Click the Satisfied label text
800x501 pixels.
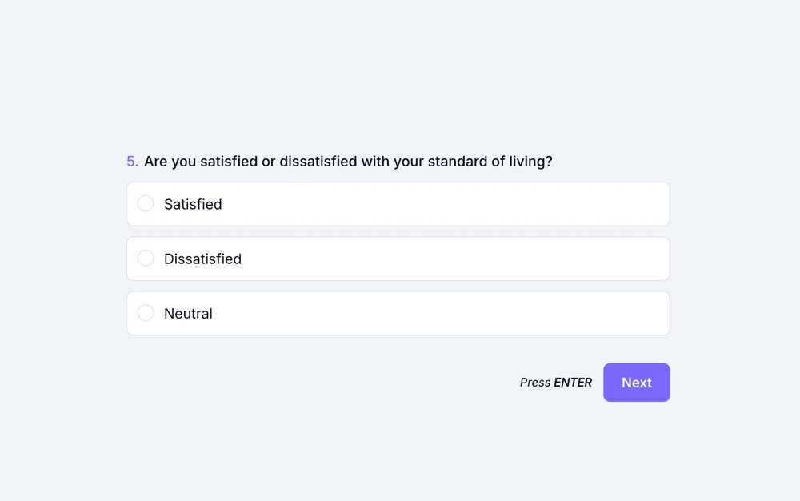pos(192,204)
